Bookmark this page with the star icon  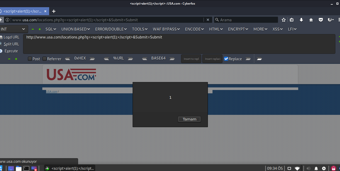coord(284,20)
